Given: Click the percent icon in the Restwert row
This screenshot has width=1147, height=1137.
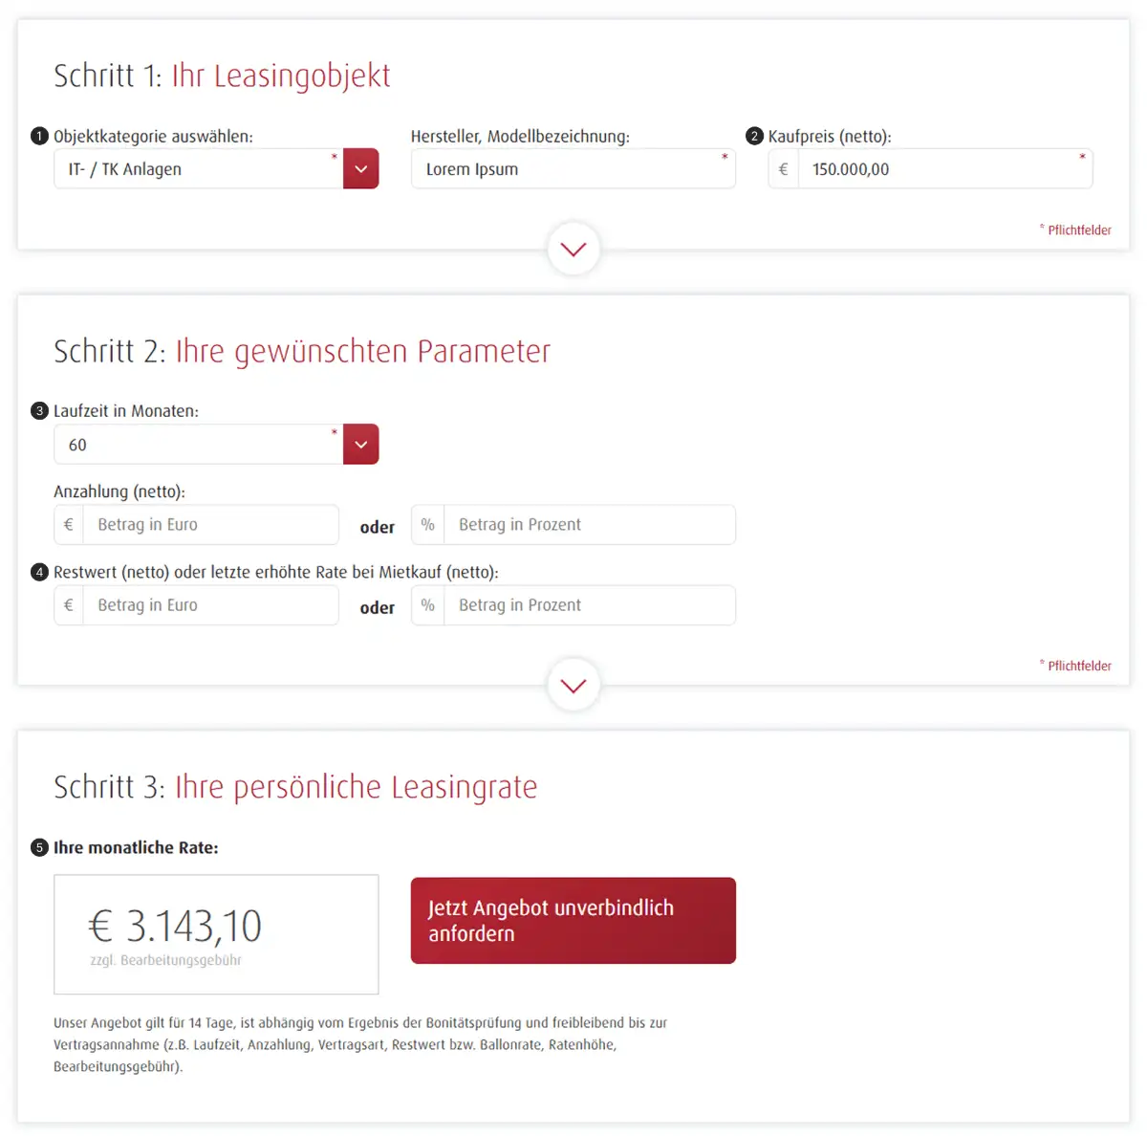Looking at the screenshot, I should (x=427, y=605).
